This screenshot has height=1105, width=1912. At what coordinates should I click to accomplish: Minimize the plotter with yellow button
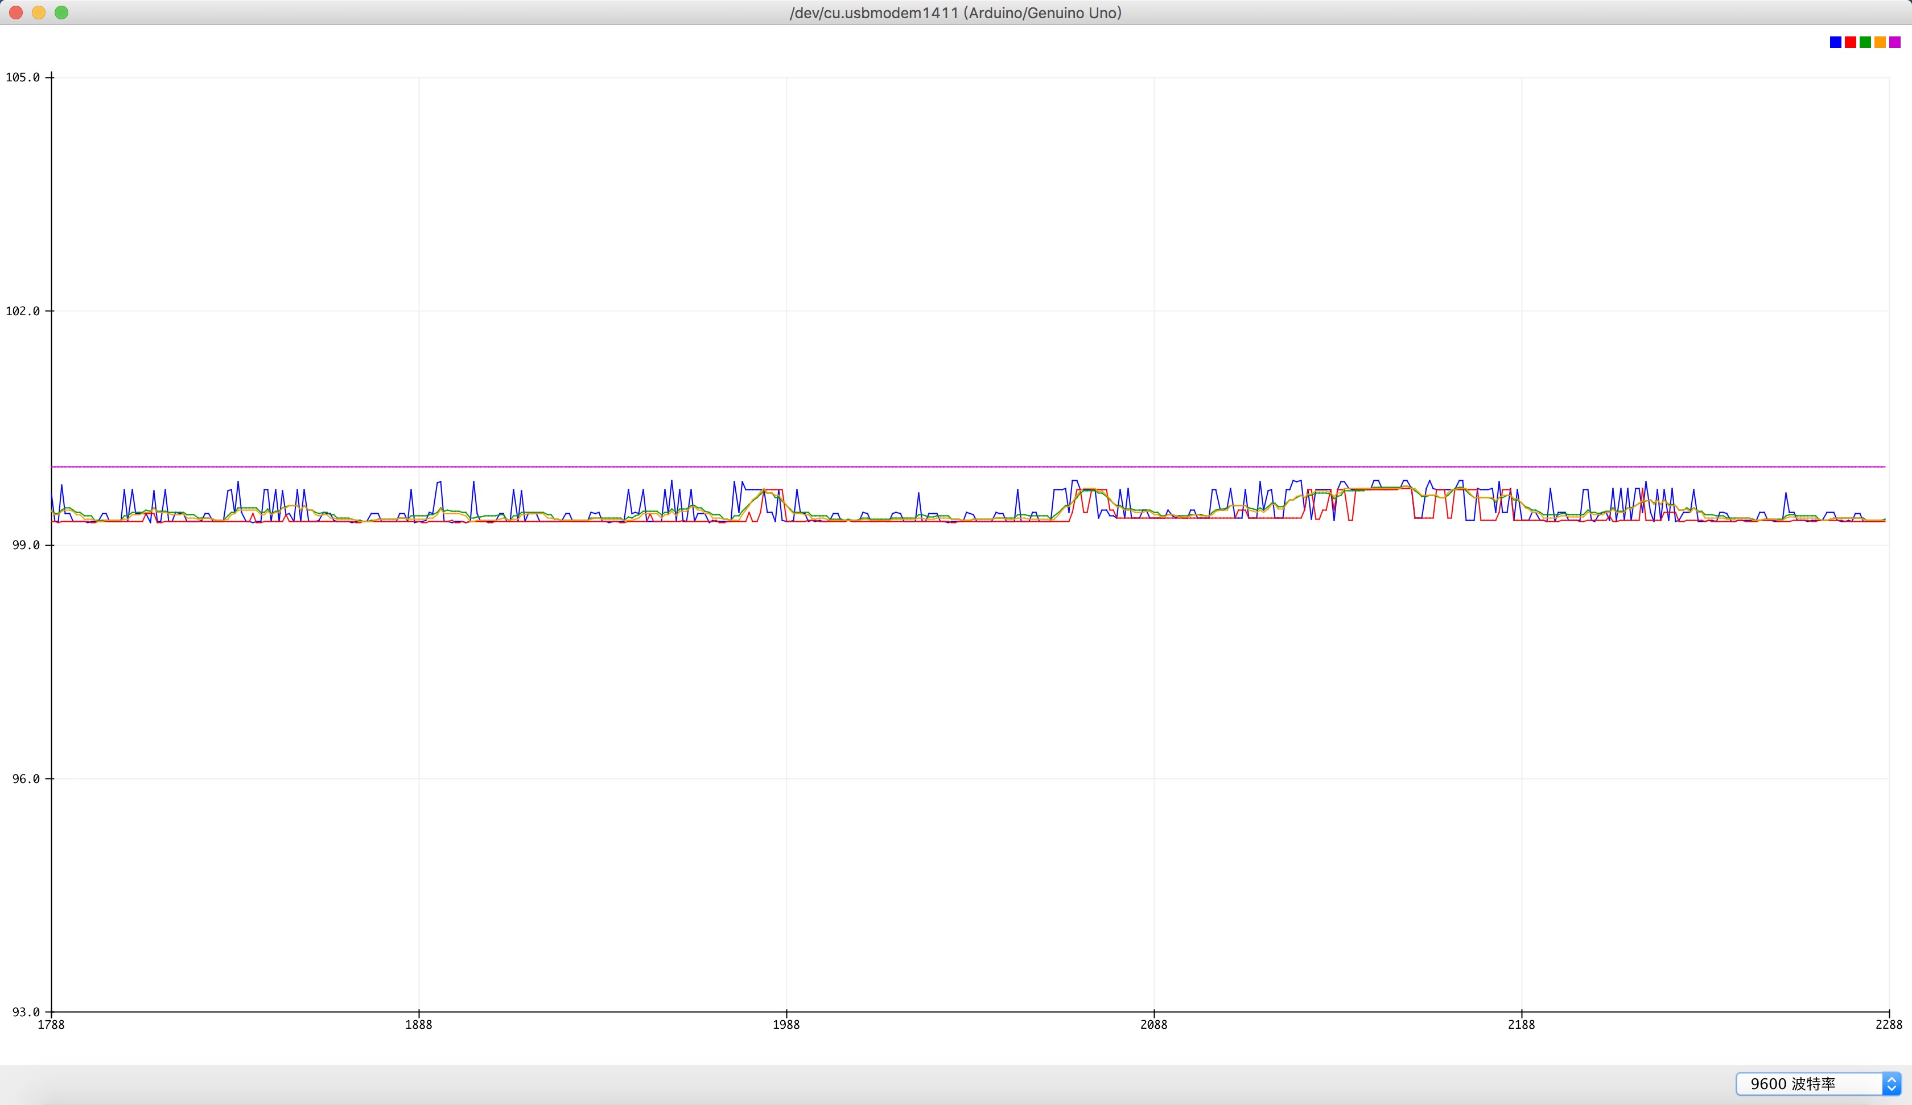pyautogui.click(x=39, y=12)
